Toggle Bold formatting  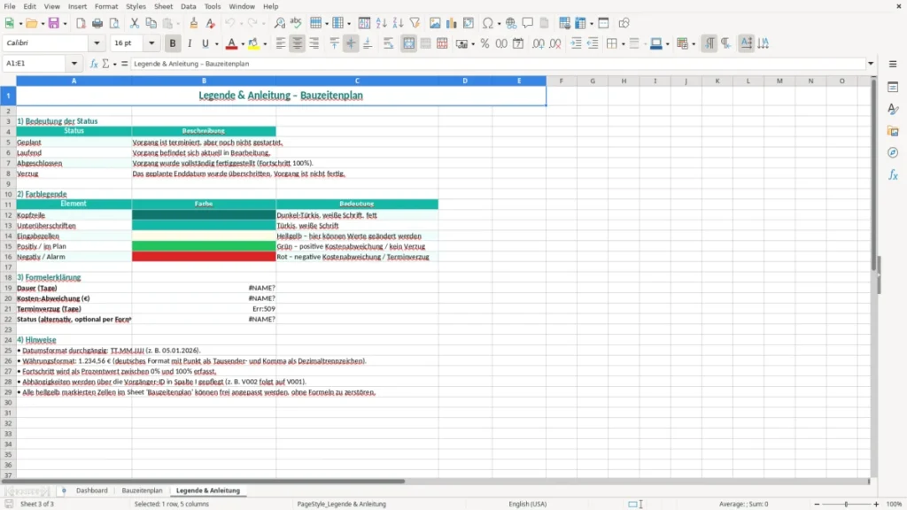coord(173,43)
